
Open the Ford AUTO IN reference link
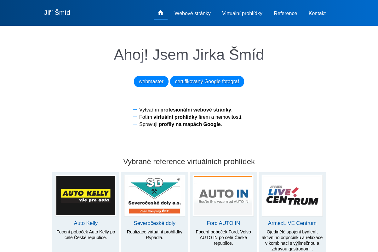pos(223,223)
